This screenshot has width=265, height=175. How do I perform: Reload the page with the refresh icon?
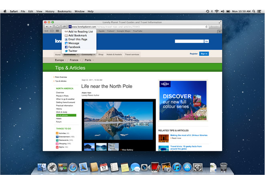coord(206,27)
